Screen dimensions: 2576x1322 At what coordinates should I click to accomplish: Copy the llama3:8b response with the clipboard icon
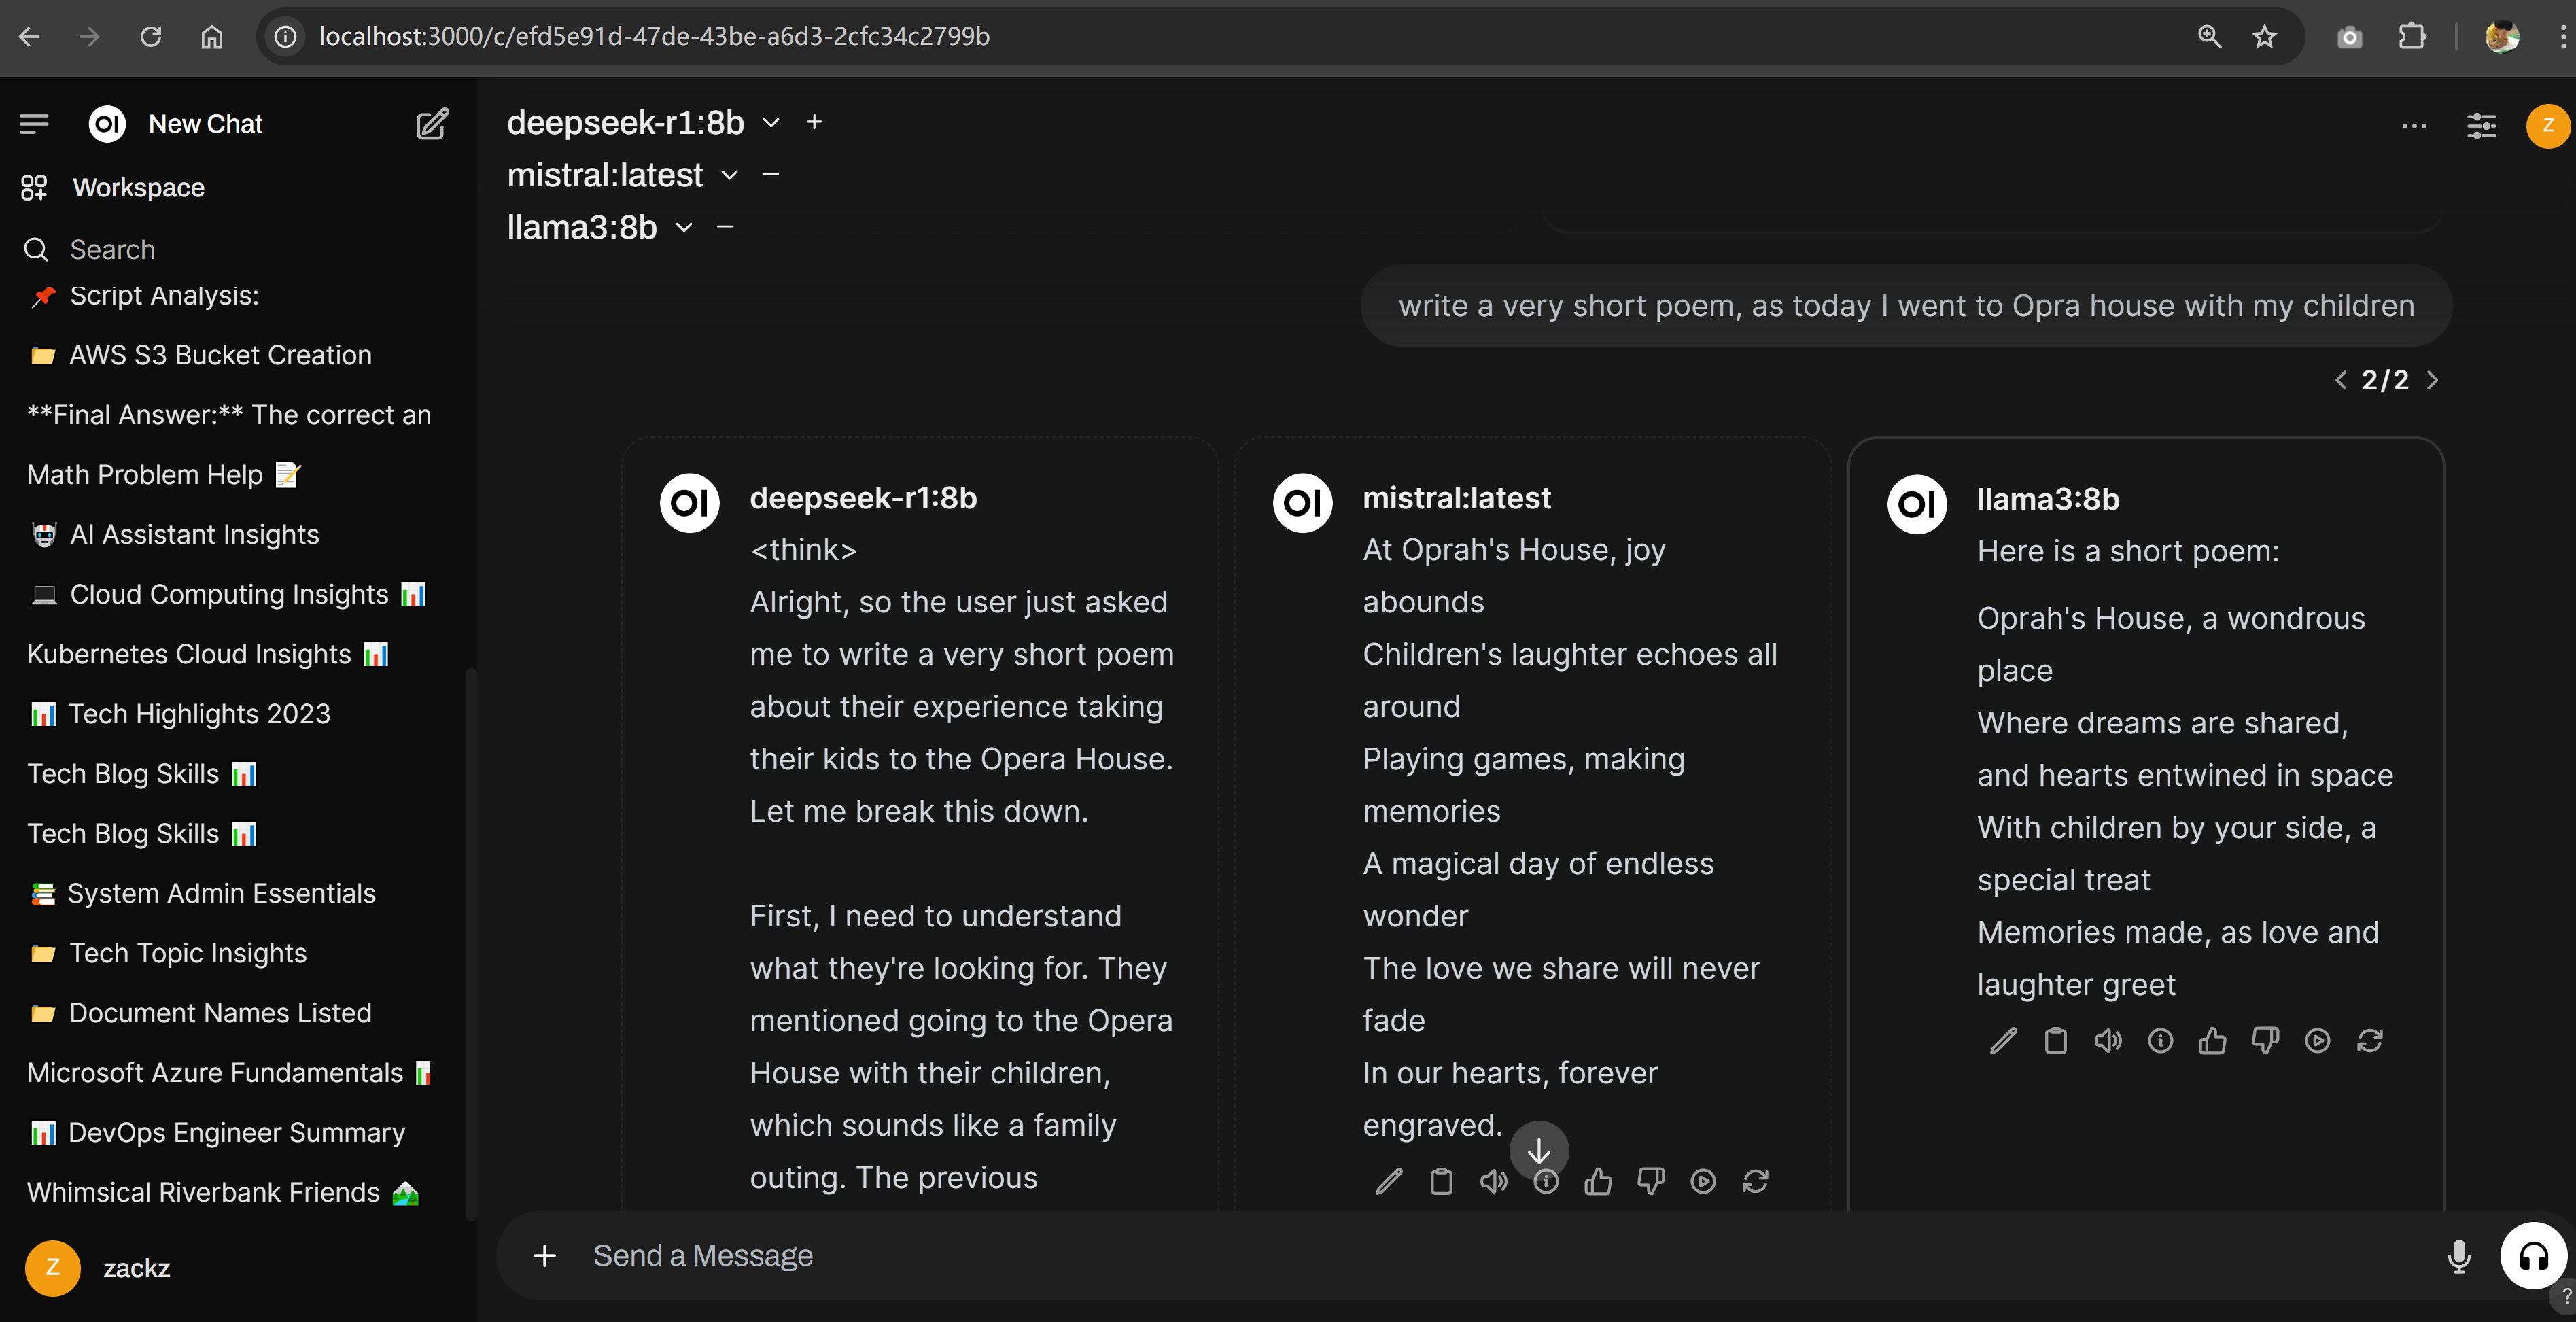tap(2055, 1041)
